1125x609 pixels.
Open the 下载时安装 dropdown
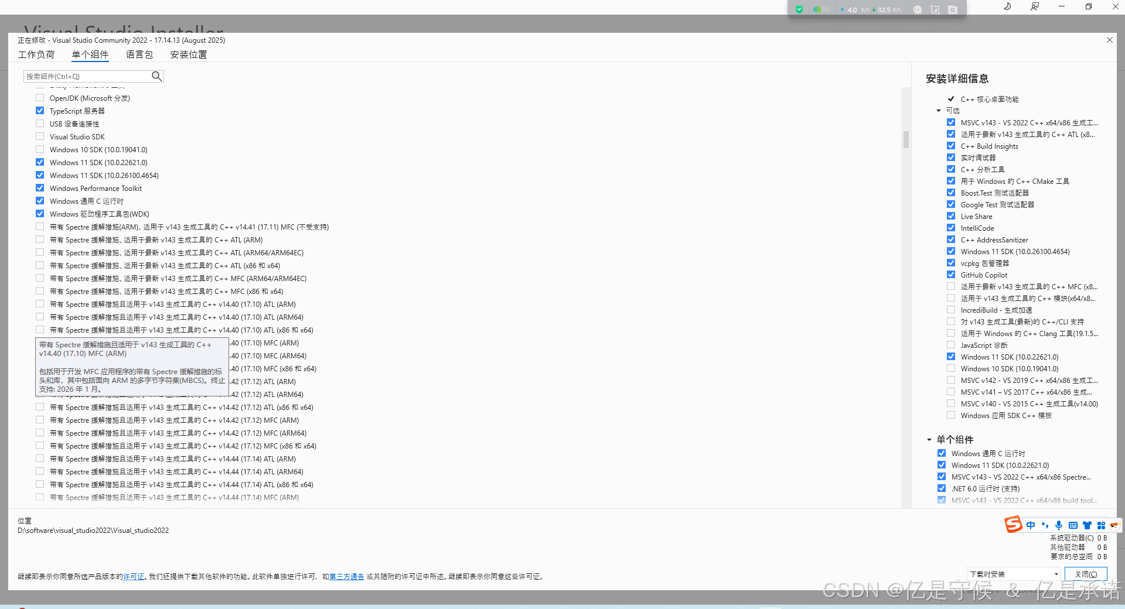(x=1014, y=574)
